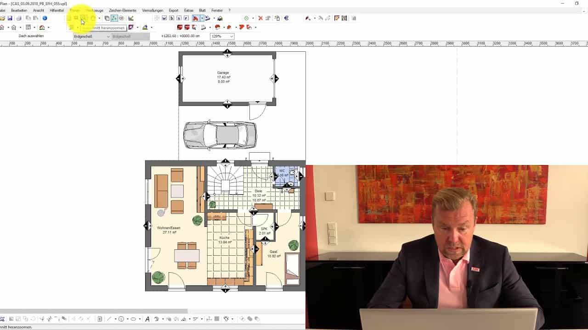588x330 pixels.
Task: Open the Ansicht menu
Action: (39, 10)
